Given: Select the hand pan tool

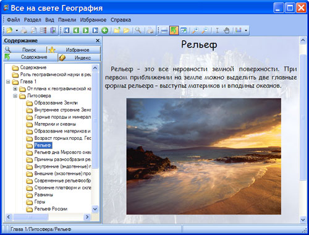Looking at the screenshot, I should coord(226,31).
